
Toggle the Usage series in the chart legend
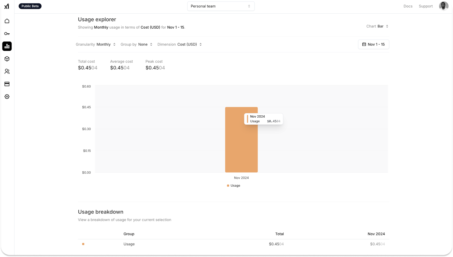pos(233,185)
